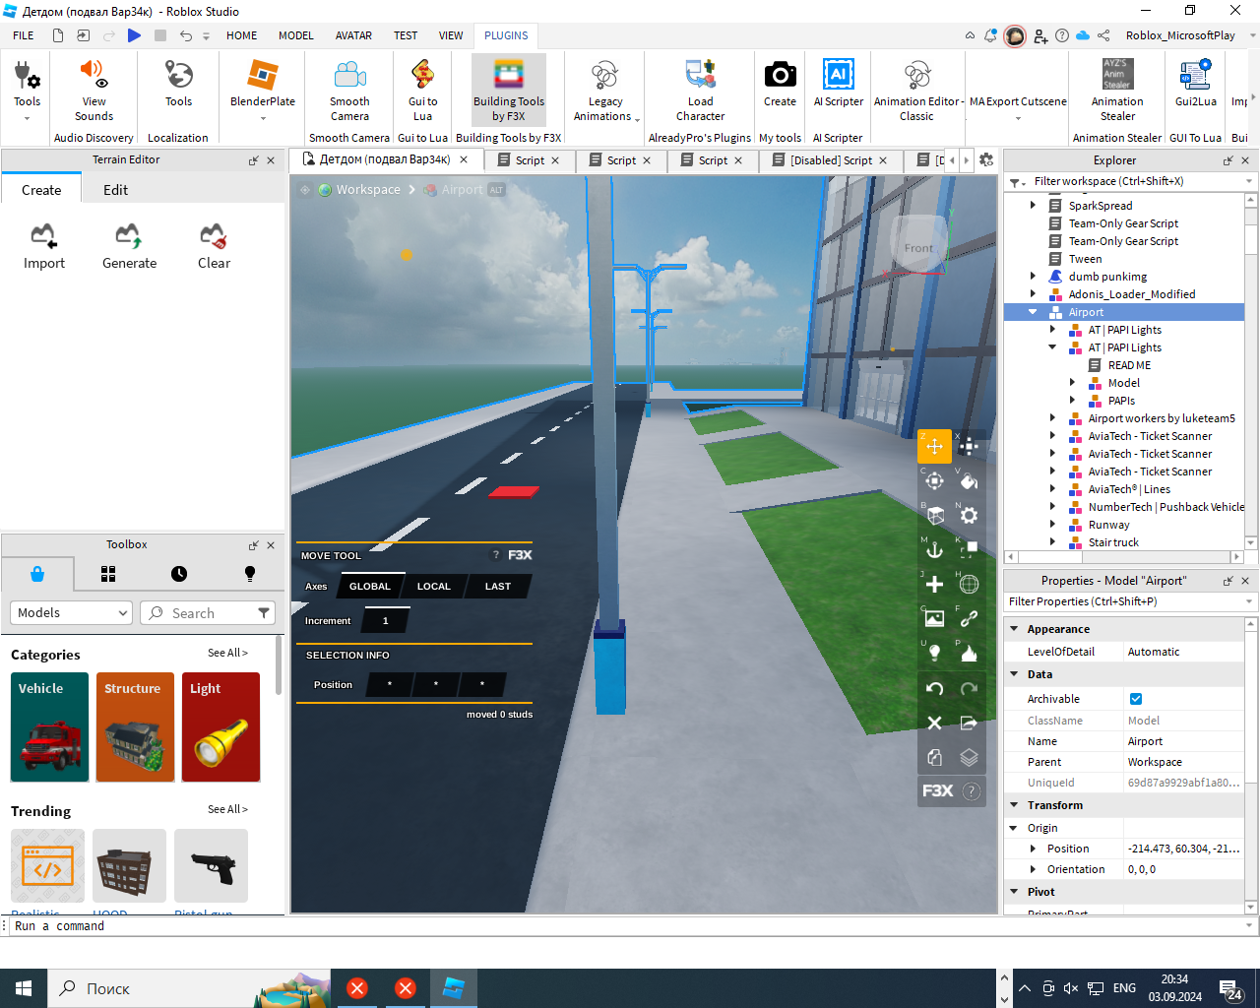Click the Toolbox search field

click(197, 613)
